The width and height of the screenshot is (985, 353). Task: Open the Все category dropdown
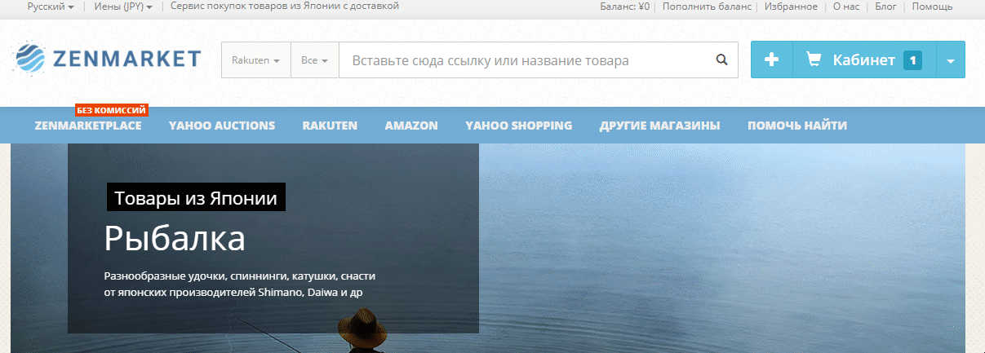click(x=315, y=60)
